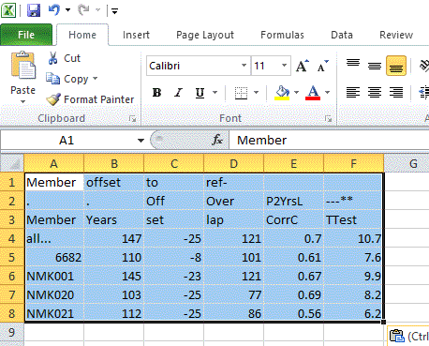Viewport: 429px width, 346px height.
Task: Select column A header
Action: click(x=54, y=163)
